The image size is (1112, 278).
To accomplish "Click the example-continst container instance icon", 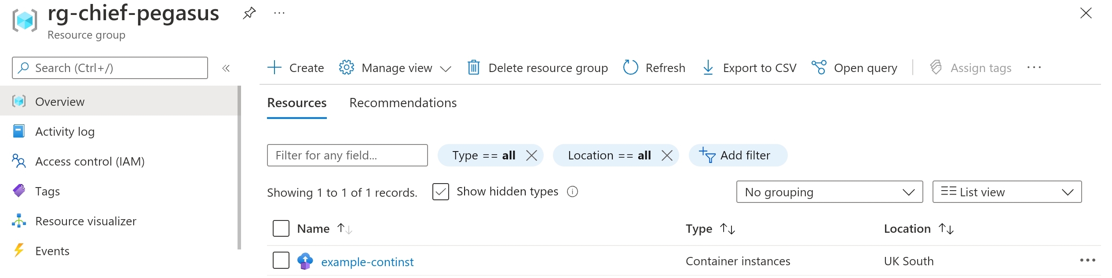I will [305, 261].
